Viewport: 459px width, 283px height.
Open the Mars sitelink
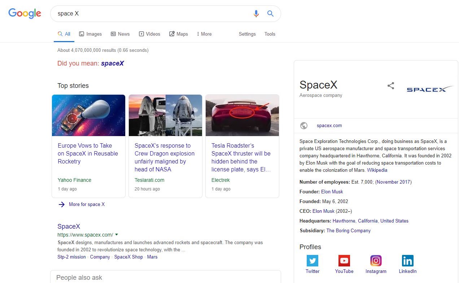point(152,257)
